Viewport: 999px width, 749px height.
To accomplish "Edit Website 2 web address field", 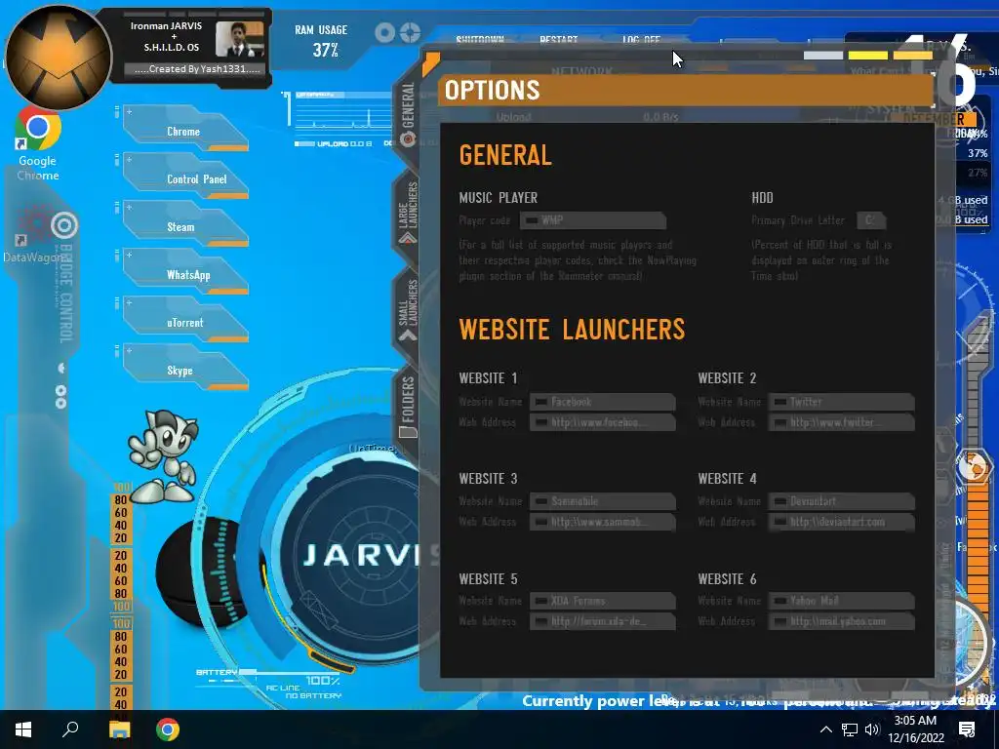I will [x=842, y=422].
